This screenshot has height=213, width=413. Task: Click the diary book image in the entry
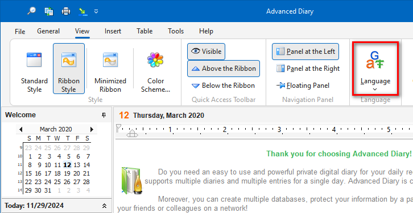tap(131, 180)
